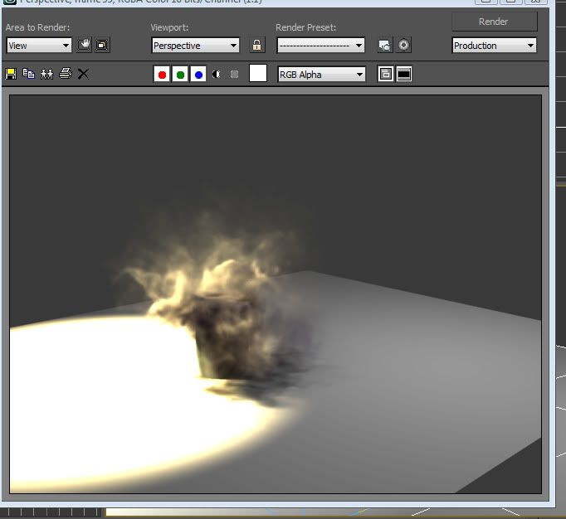Screen dimensions: 566x519
Task: Click the Edit Region hand icon
Action: pyautogui.click(x=84, y=46)
